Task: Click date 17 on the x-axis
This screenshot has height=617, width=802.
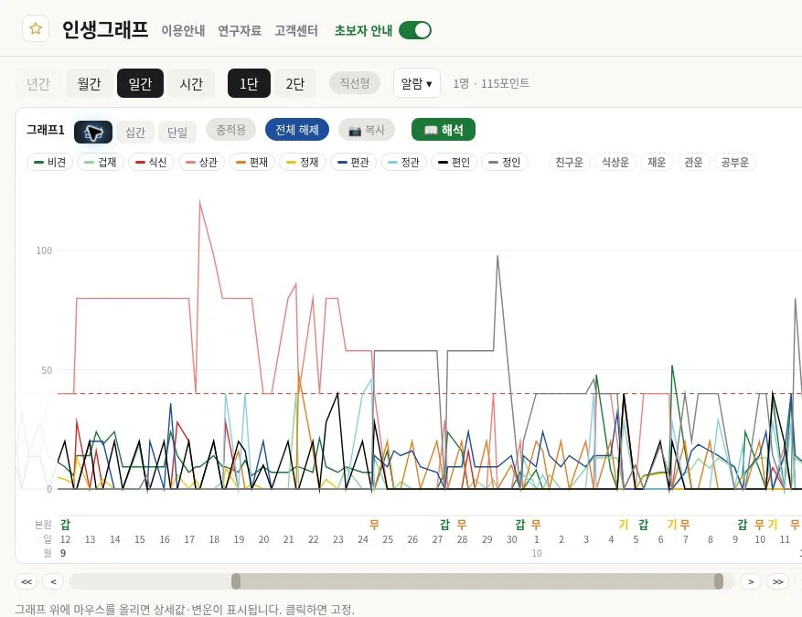Action: [189, 539]
